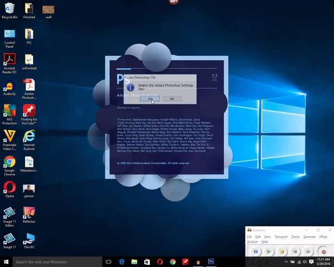334x267 pixels.
Task: Open Chrome from the taskbar
Action: (x=173, y=261)
